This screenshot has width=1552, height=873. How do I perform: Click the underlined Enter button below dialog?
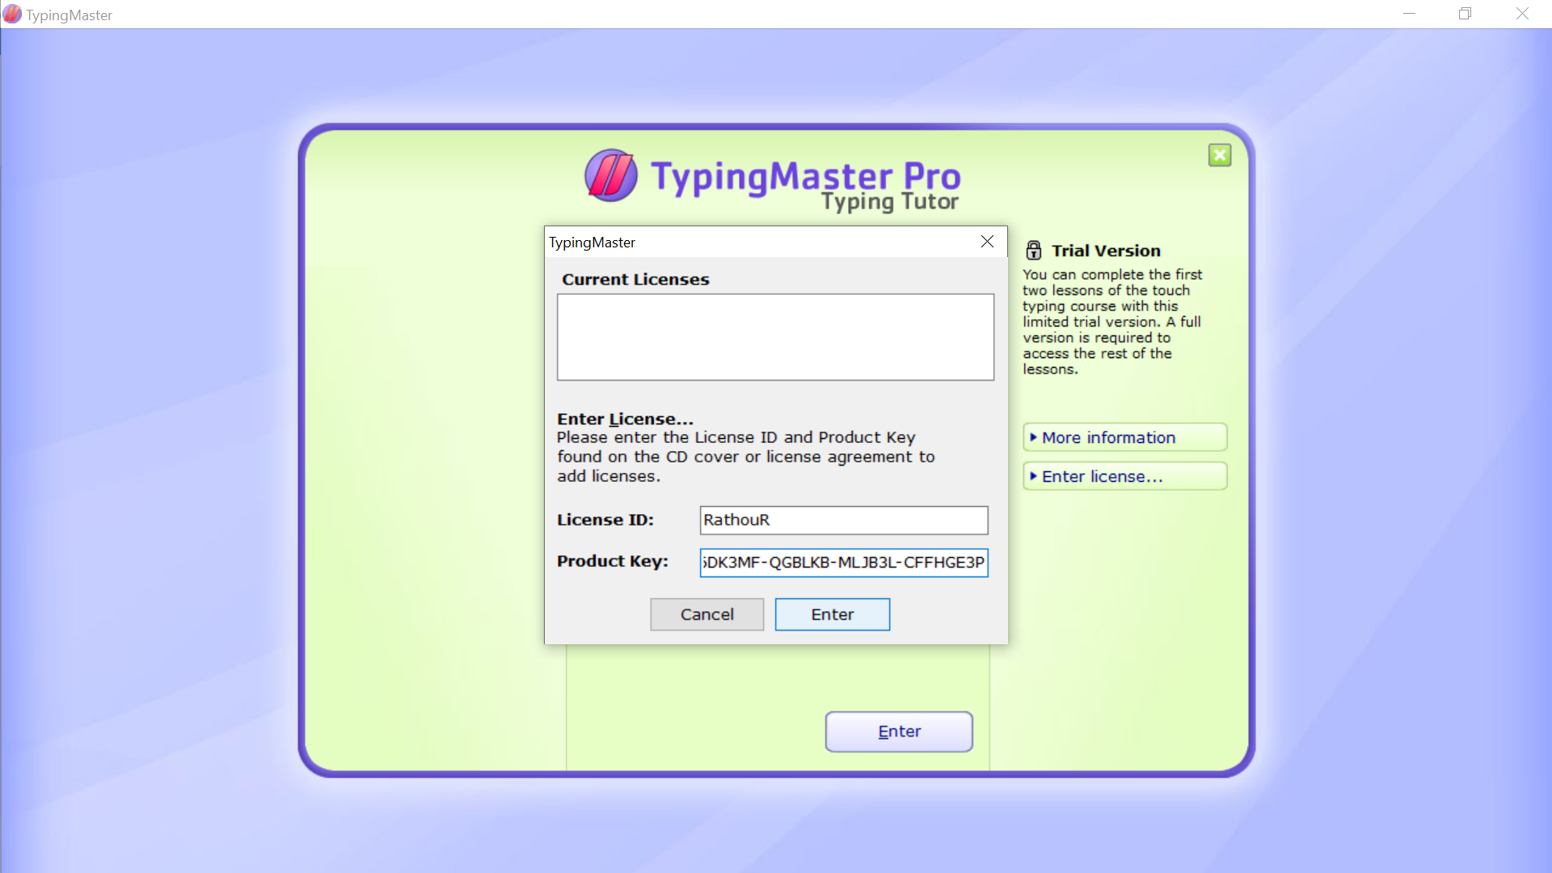(x=899, y=732)
